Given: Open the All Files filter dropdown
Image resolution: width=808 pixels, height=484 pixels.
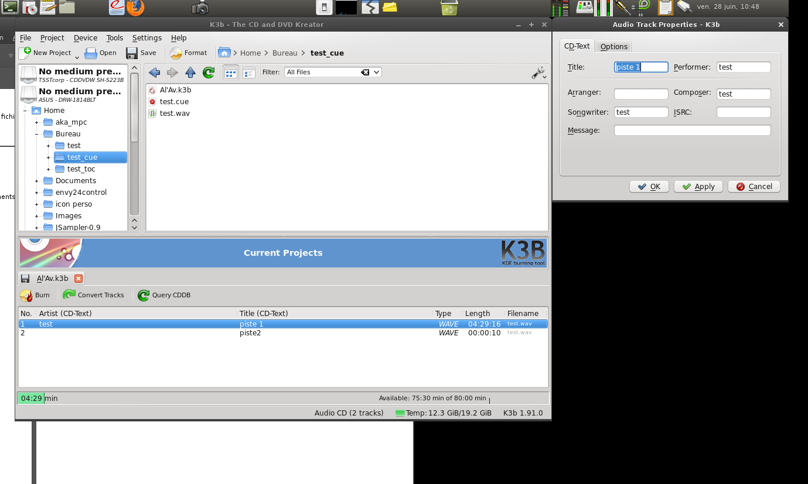Looking at the screenshot, I should 377,72.
